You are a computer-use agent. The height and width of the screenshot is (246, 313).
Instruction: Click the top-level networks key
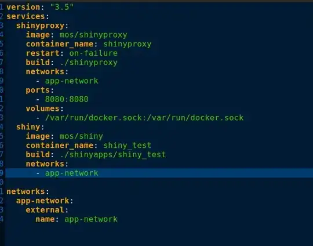point(26,191)
